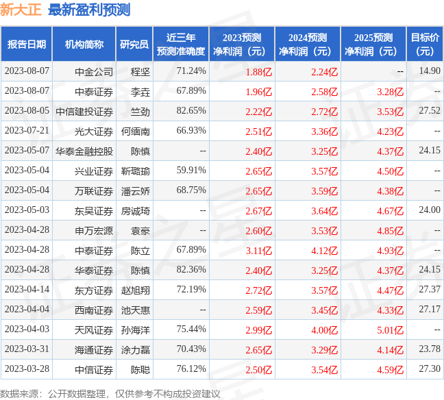Click 2025 profit value 5.01亿
Viewport: 444px width, 400px height.
390,329
